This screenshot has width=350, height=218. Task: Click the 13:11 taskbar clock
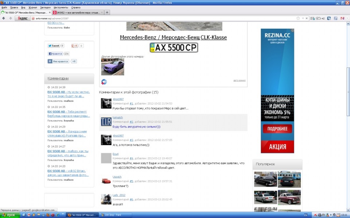click(x=344, y=215)
